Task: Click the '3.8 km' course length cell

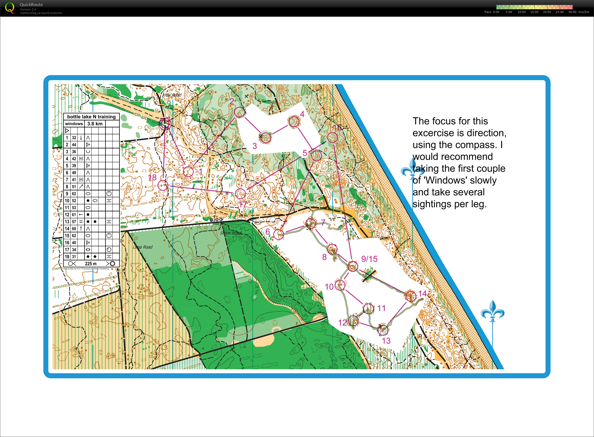Action: coord(95,124)
